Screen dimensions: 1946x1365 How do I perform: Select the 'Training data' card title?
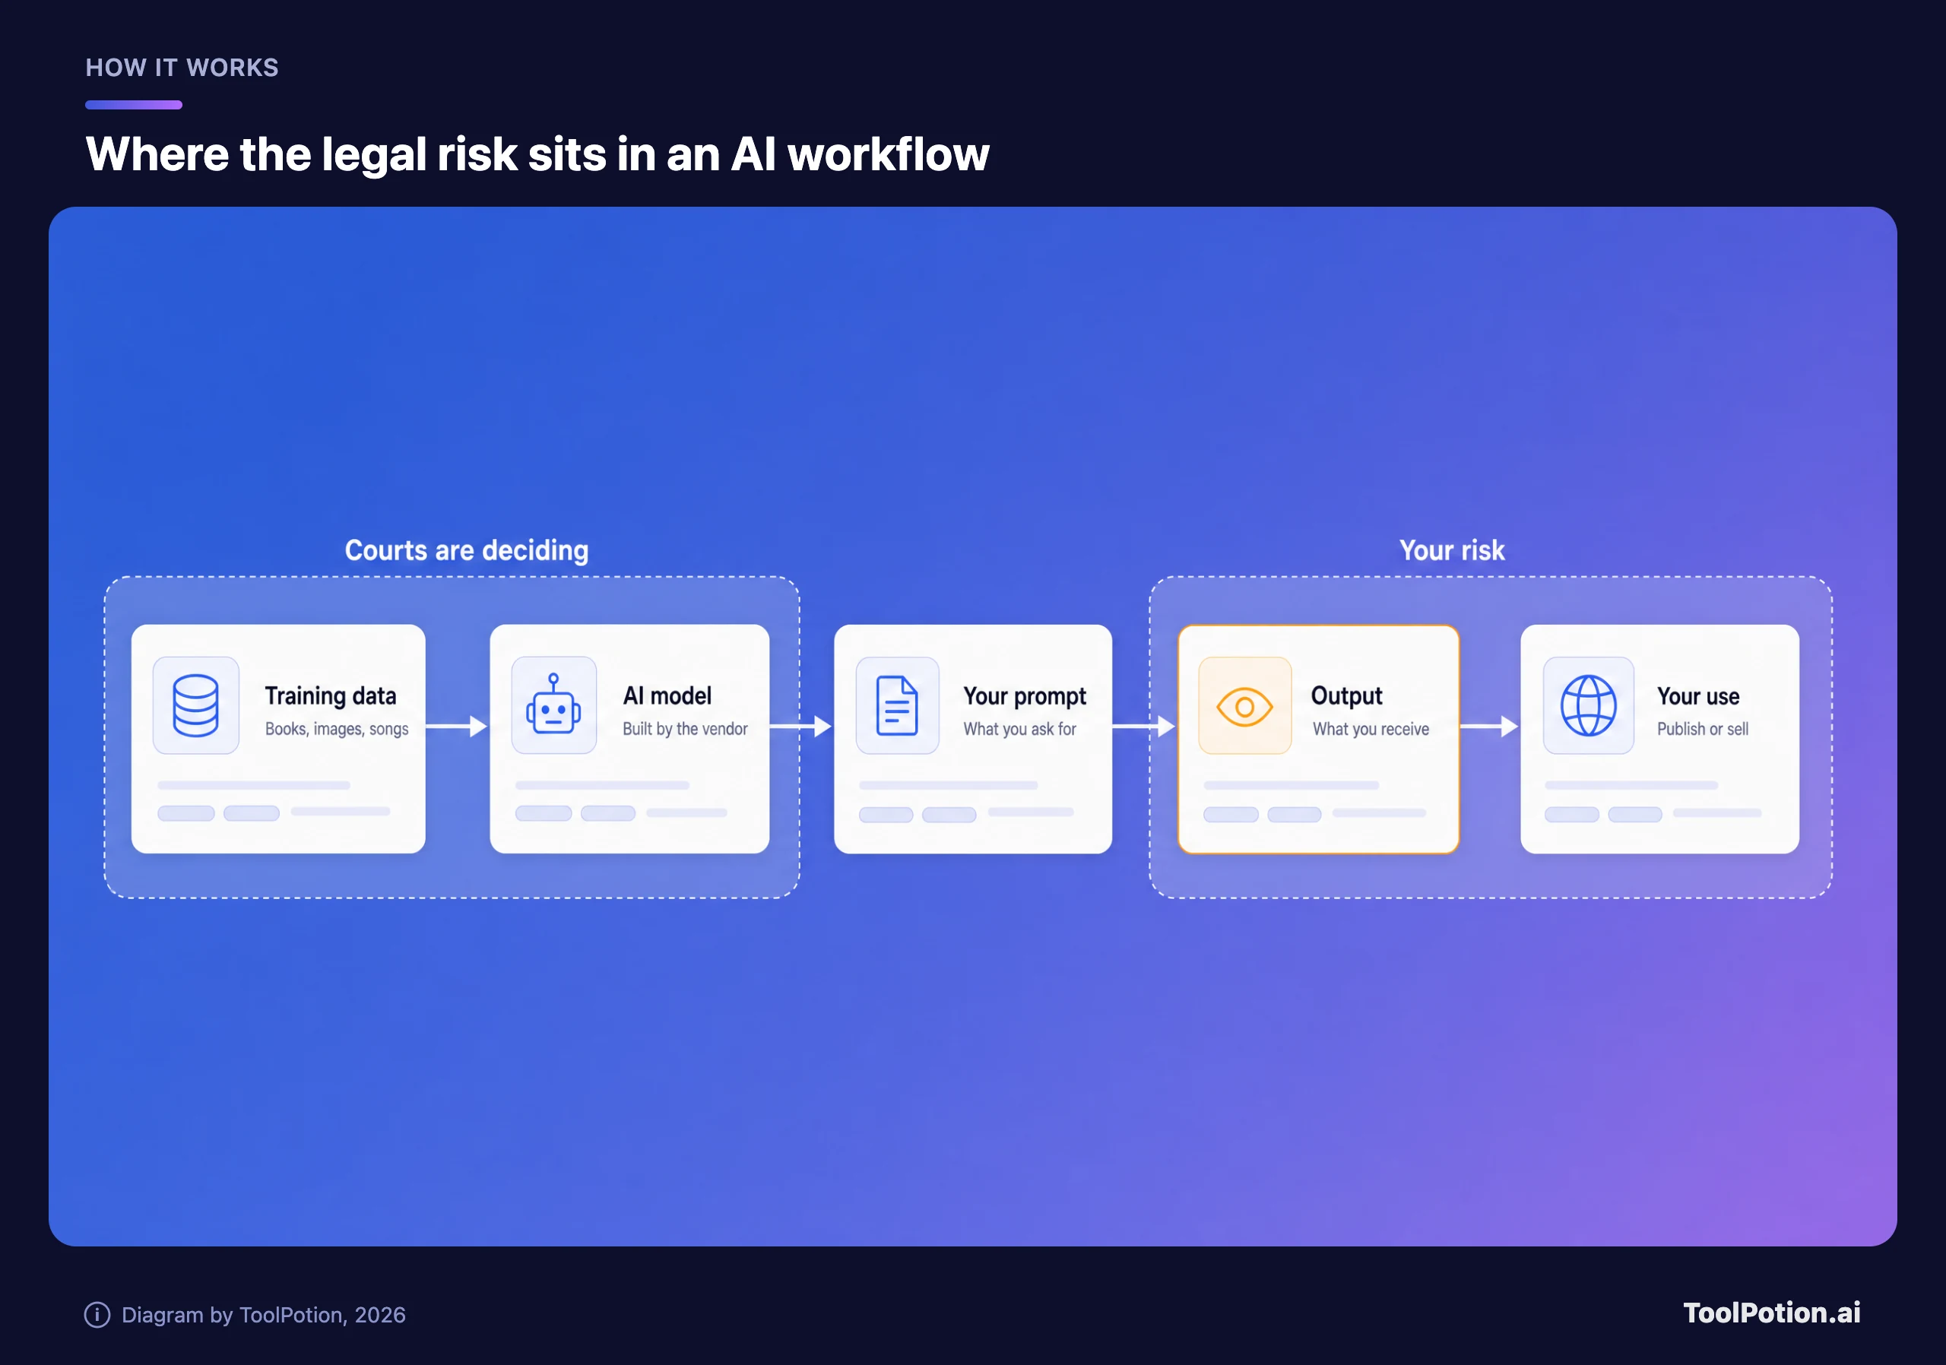click(x=331, y=695)
